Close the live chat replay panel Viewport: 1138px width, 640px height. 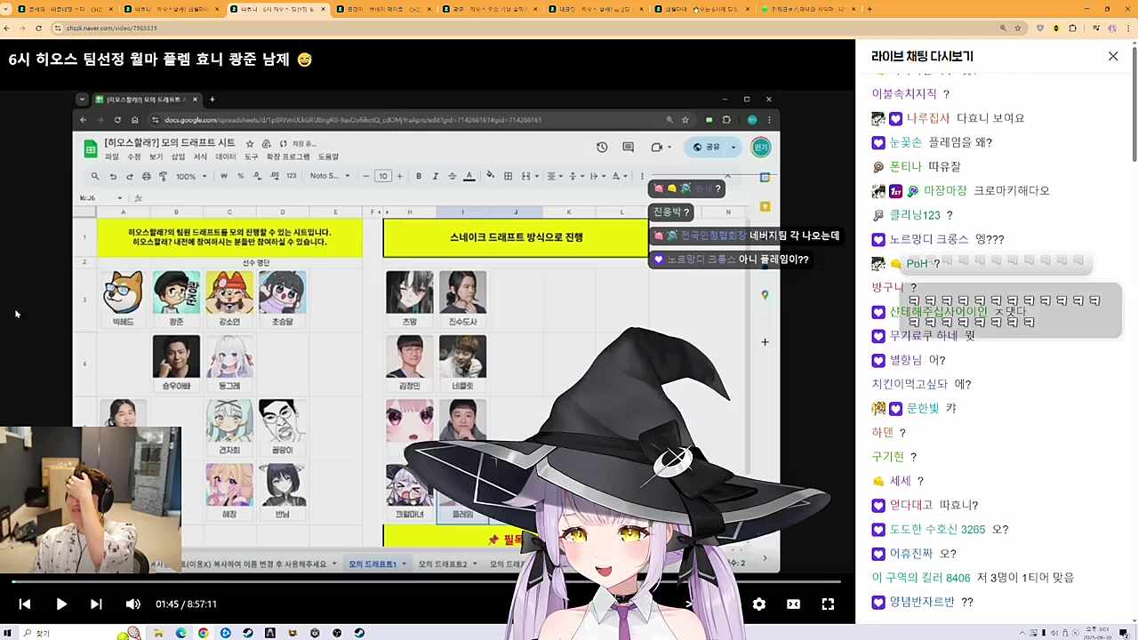pyautogui.click(x=1113, y=56)
